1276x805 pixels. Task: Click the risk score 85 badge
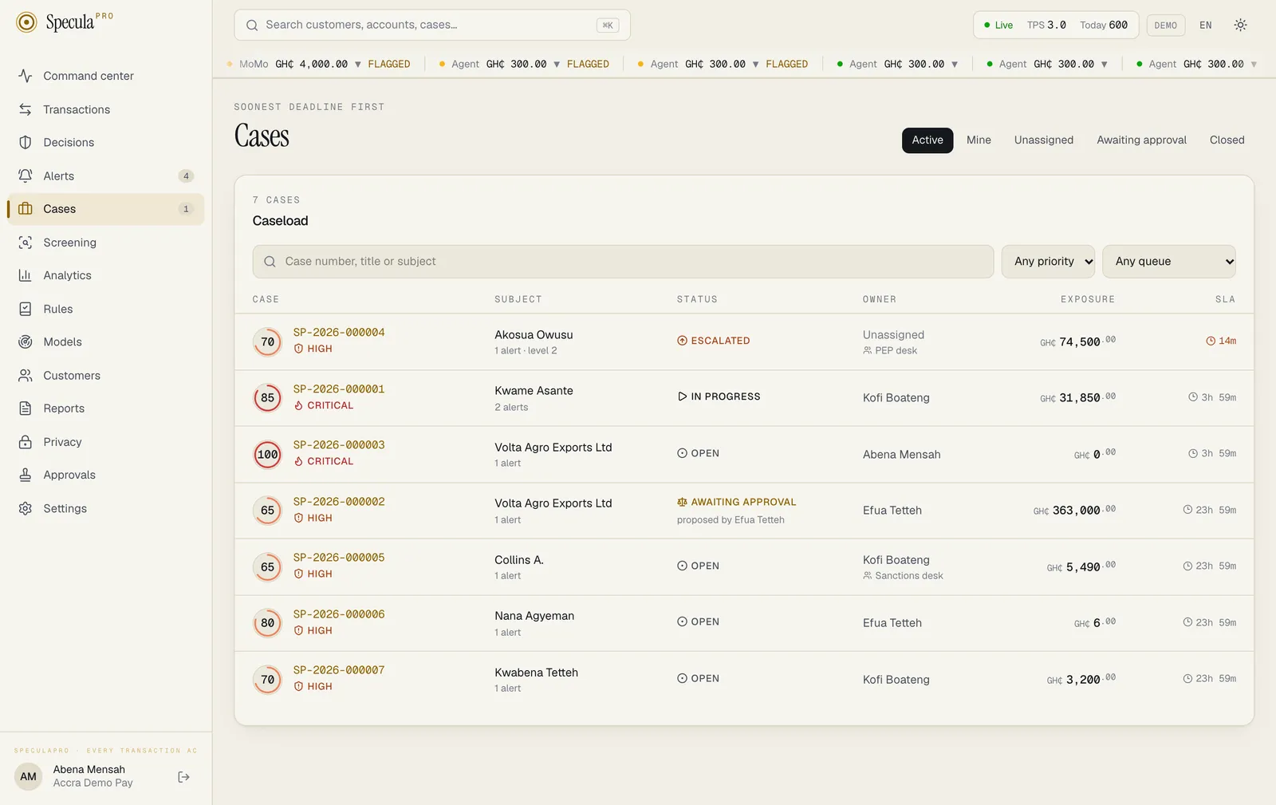268,398
